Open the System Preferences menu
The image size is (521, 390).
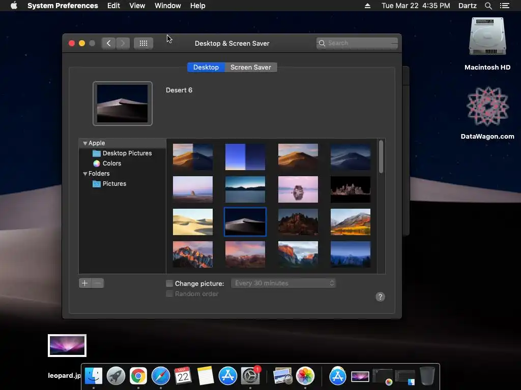pos(63,6)
